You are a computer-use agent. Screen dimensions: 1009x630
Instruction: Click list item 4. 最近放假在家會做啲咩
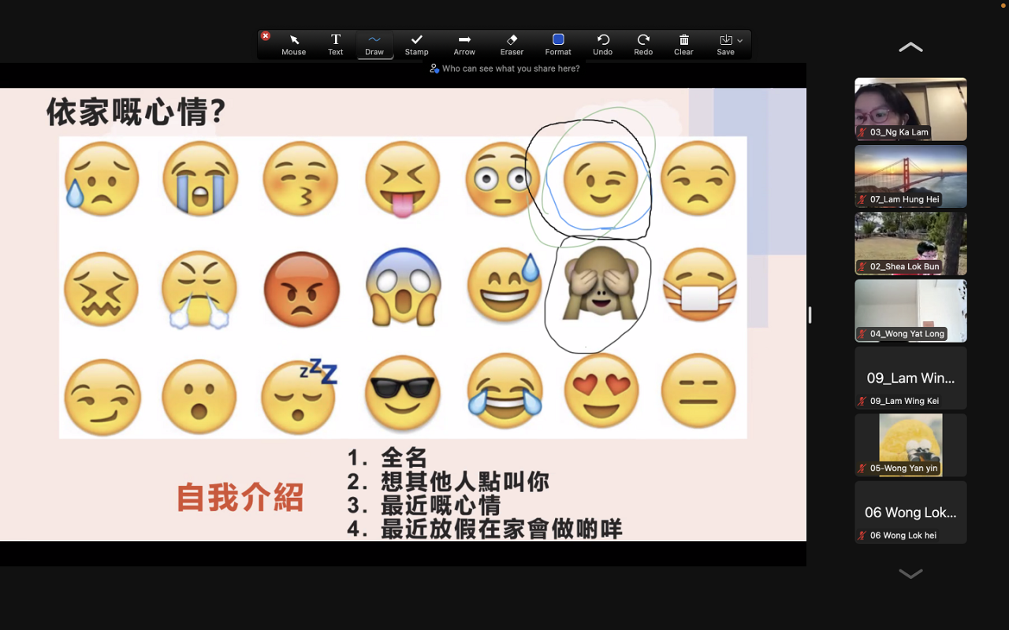(x=485, y=528)
